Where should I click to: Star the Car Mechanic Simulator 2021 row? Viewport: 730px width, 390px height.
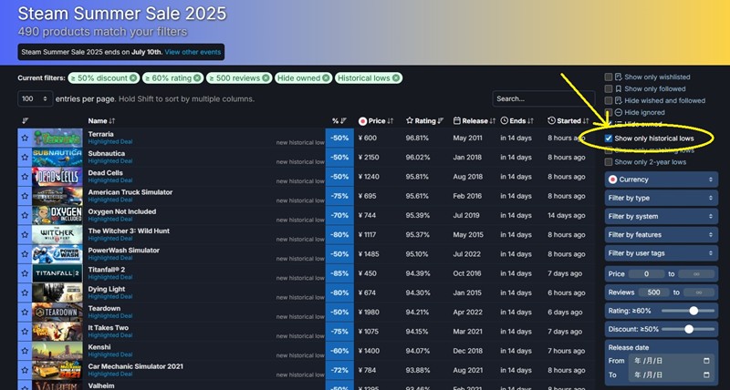(25, 371)
